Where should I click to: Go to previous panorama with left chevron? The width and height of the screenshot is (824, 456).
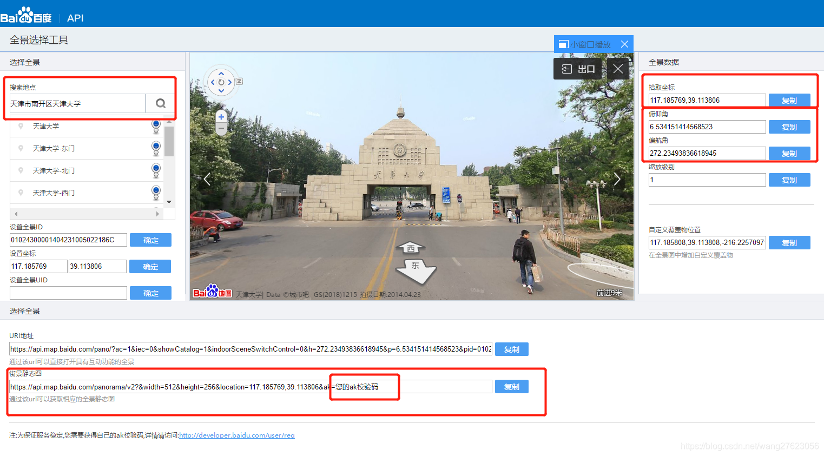(207, 179)
